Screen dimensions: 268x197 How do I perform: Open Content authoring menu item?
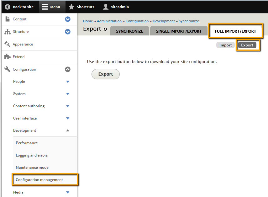click(29, 106)
